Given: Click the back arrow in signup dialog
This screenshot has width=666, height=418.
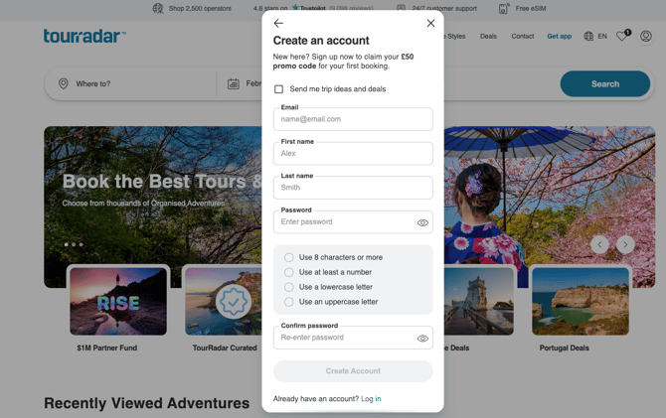Looking at the screenshot, I should point(278,23).
